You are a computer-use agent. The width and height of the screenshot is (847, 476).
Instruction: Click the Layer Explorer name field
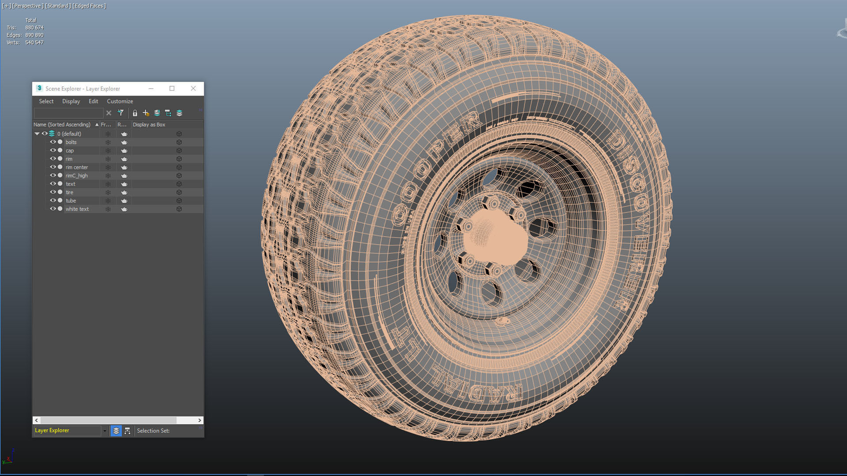[x=67, y=431]
